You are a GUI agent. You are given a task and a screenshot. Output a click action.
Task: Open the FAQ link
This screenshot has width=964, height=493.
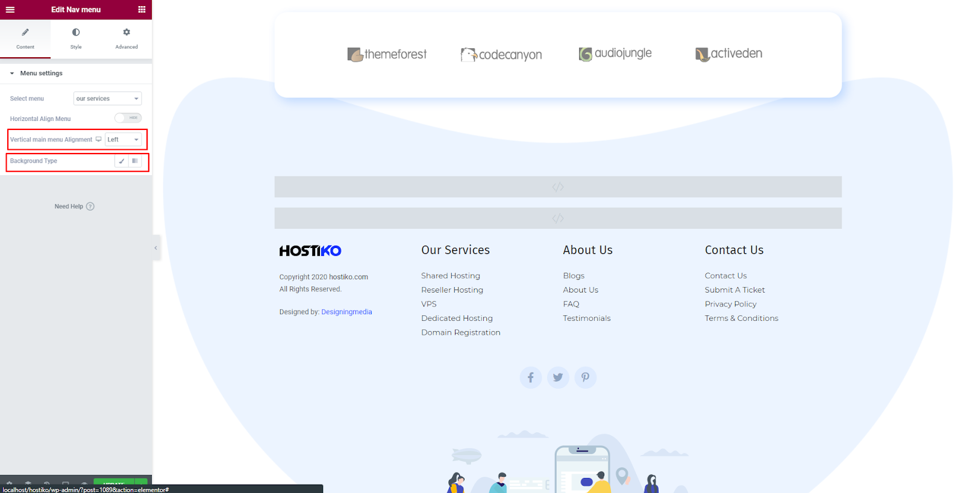[x=571, y=304]
